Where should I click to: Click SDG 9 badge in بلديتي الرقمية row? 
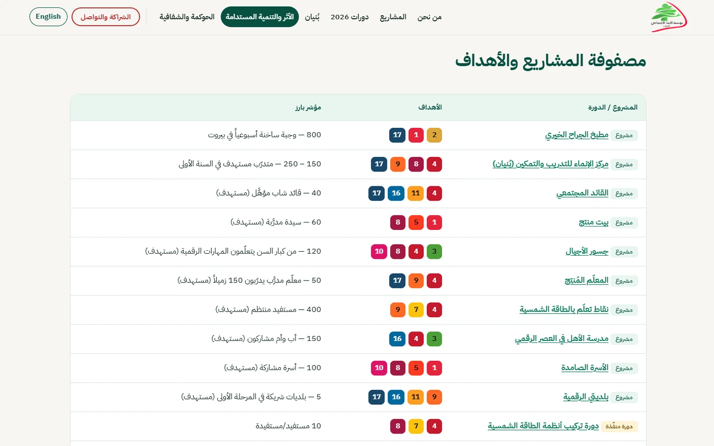(434, 397)
